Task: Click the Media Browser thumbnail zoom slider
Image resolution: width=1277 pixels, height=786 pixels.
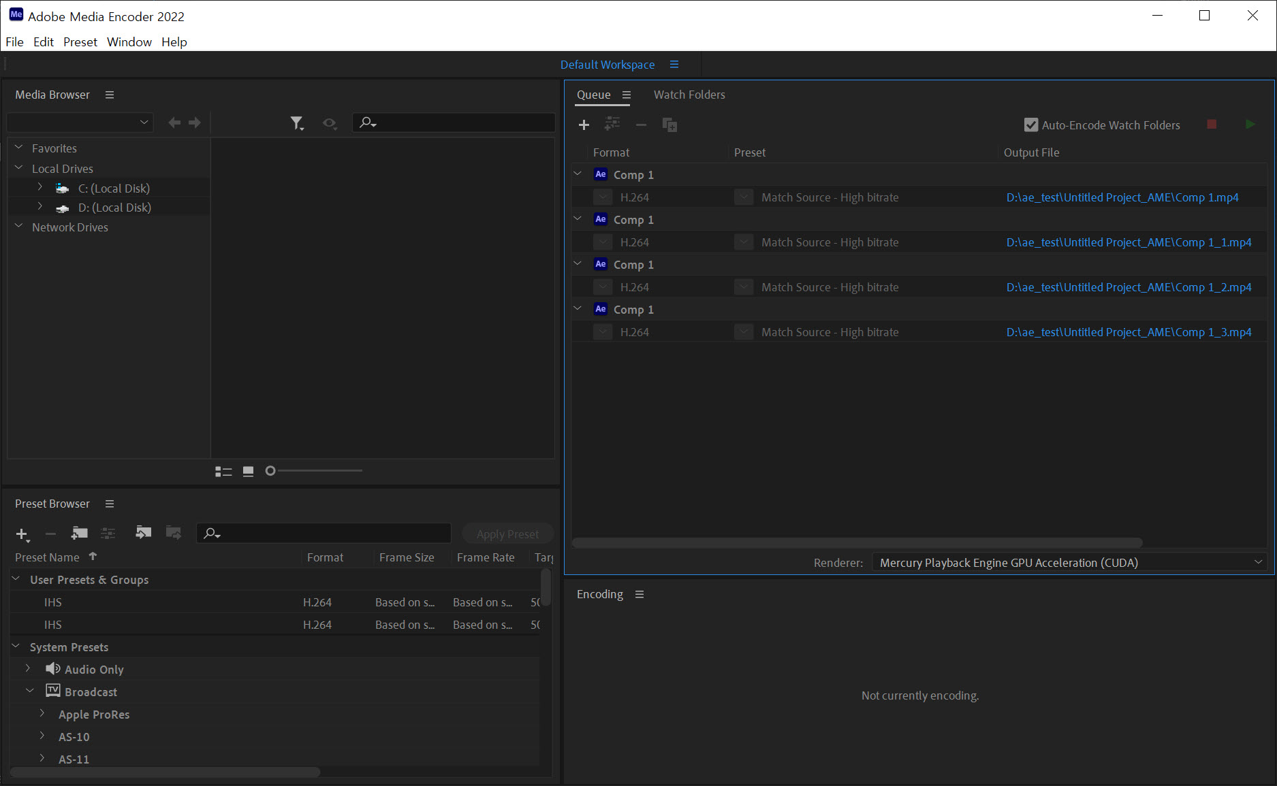Action: click(313, 471)
